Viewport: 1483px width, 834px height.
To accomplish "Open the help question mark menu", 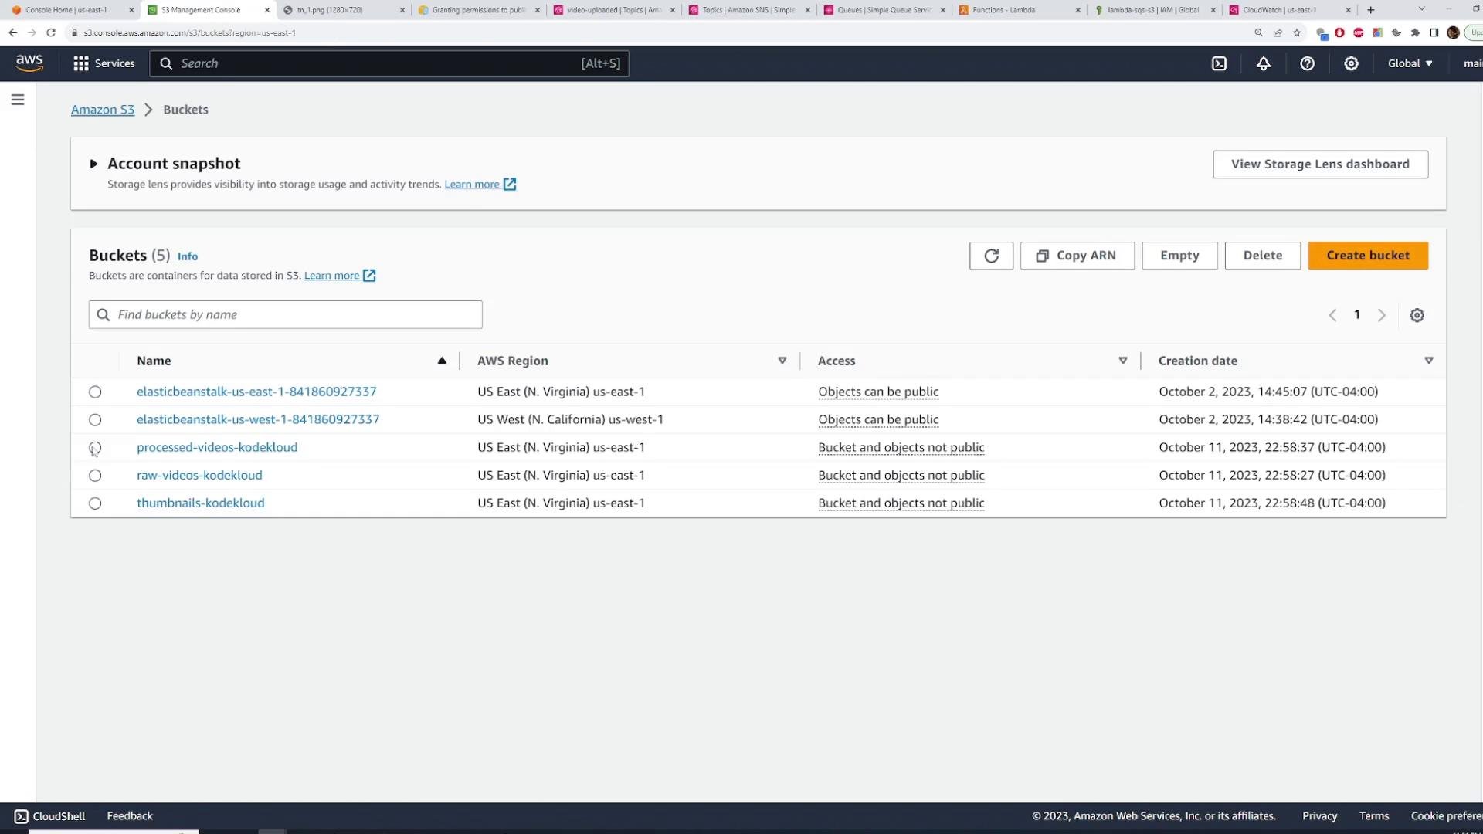I will tap(1307, 63).
